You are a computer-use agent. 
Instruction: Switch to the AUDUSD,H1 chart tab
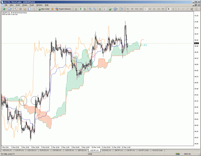(106, 150)
